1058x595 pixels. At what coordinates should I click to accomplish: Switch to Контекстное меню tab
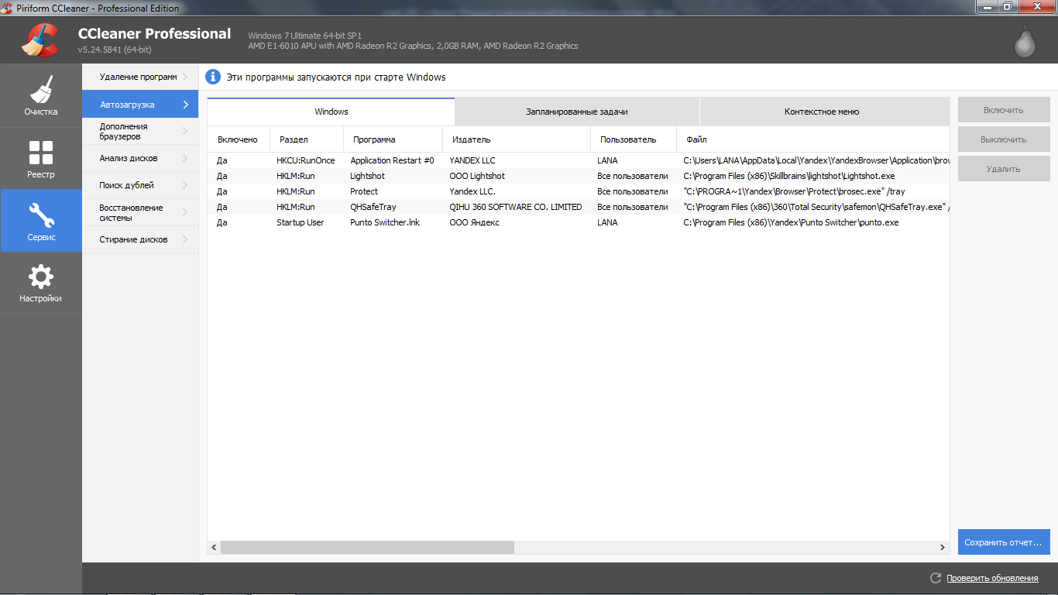(x=821, y=112)
